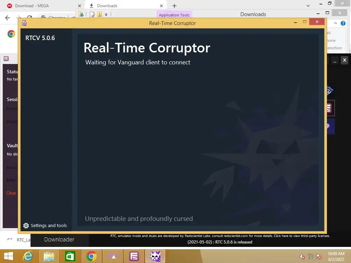Screen dimensions: 351x263
Task: Click the Chrome logo on the page
Action: (11, 34)
